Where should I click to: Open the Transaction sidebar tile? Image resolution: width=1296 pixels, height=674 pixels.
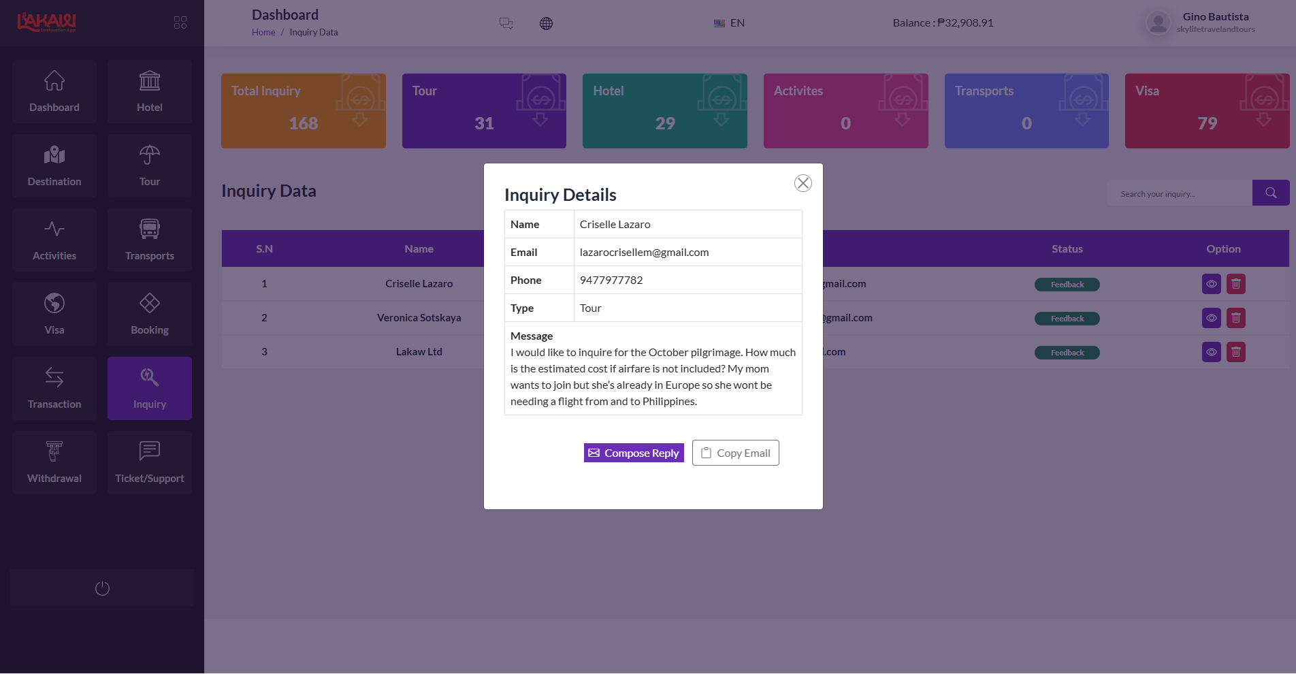(54, 388)
